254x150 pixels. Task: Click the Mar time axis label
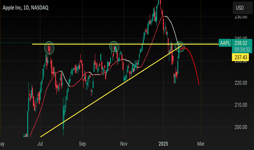(201, 144)
